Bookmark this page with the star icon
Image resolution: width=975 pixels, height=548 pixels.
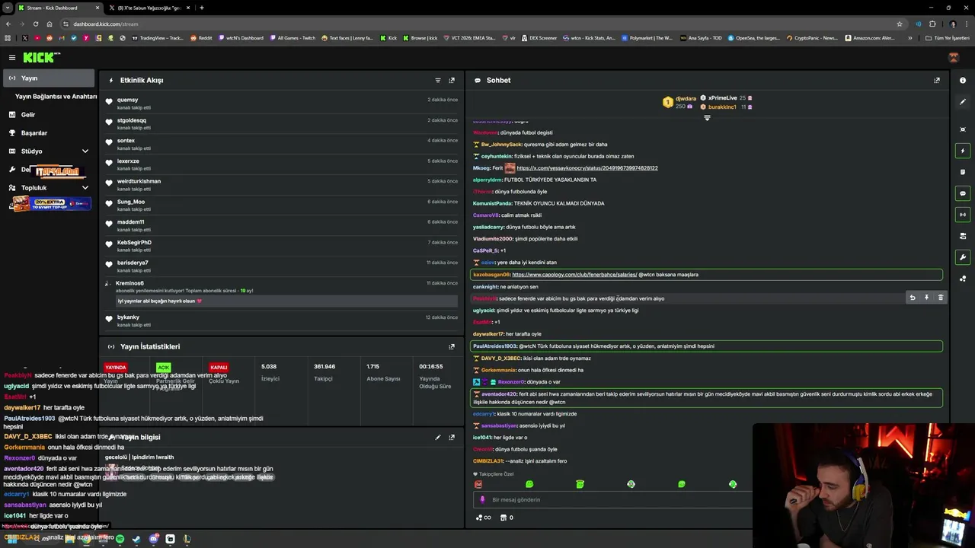pos(899,24)
